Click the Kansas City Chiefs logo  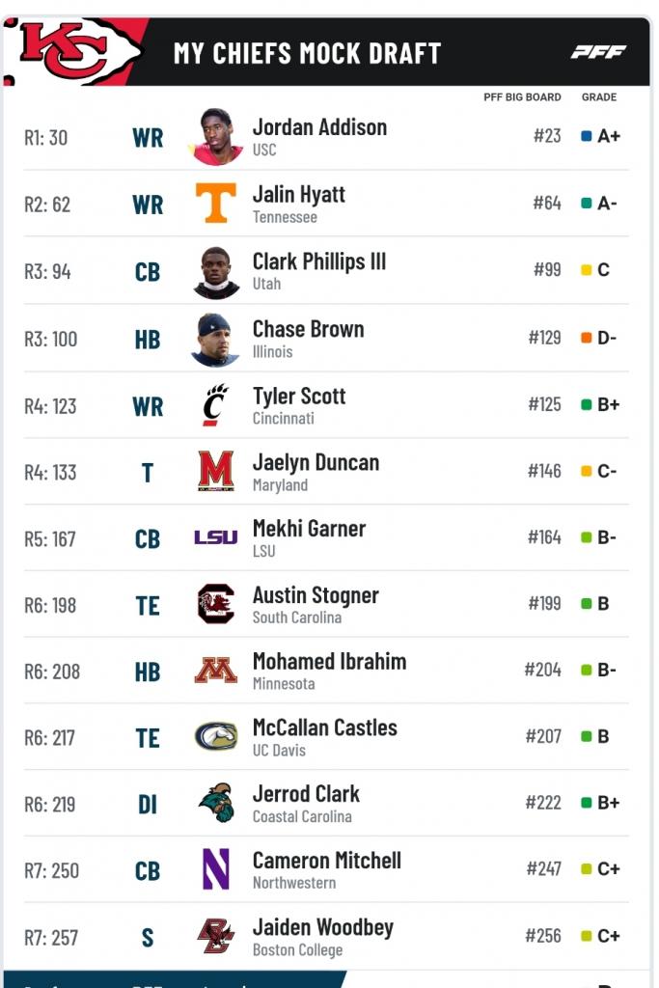point(75,50)
